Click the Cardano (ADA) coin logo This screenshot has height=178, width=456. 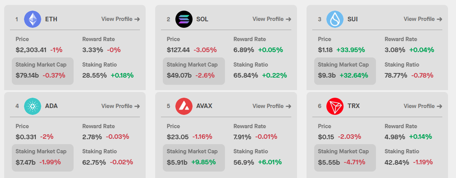(x=32, y=106)
